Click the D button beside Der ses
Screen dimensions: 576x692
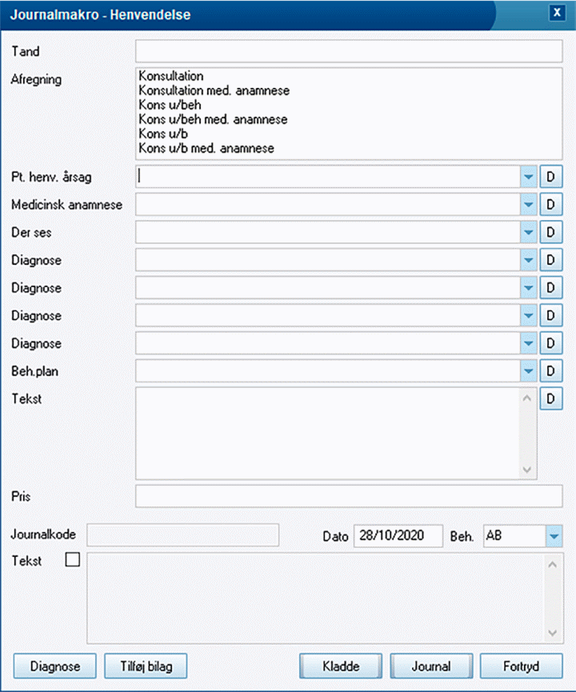pyautogui.click(x=550, y=232)
